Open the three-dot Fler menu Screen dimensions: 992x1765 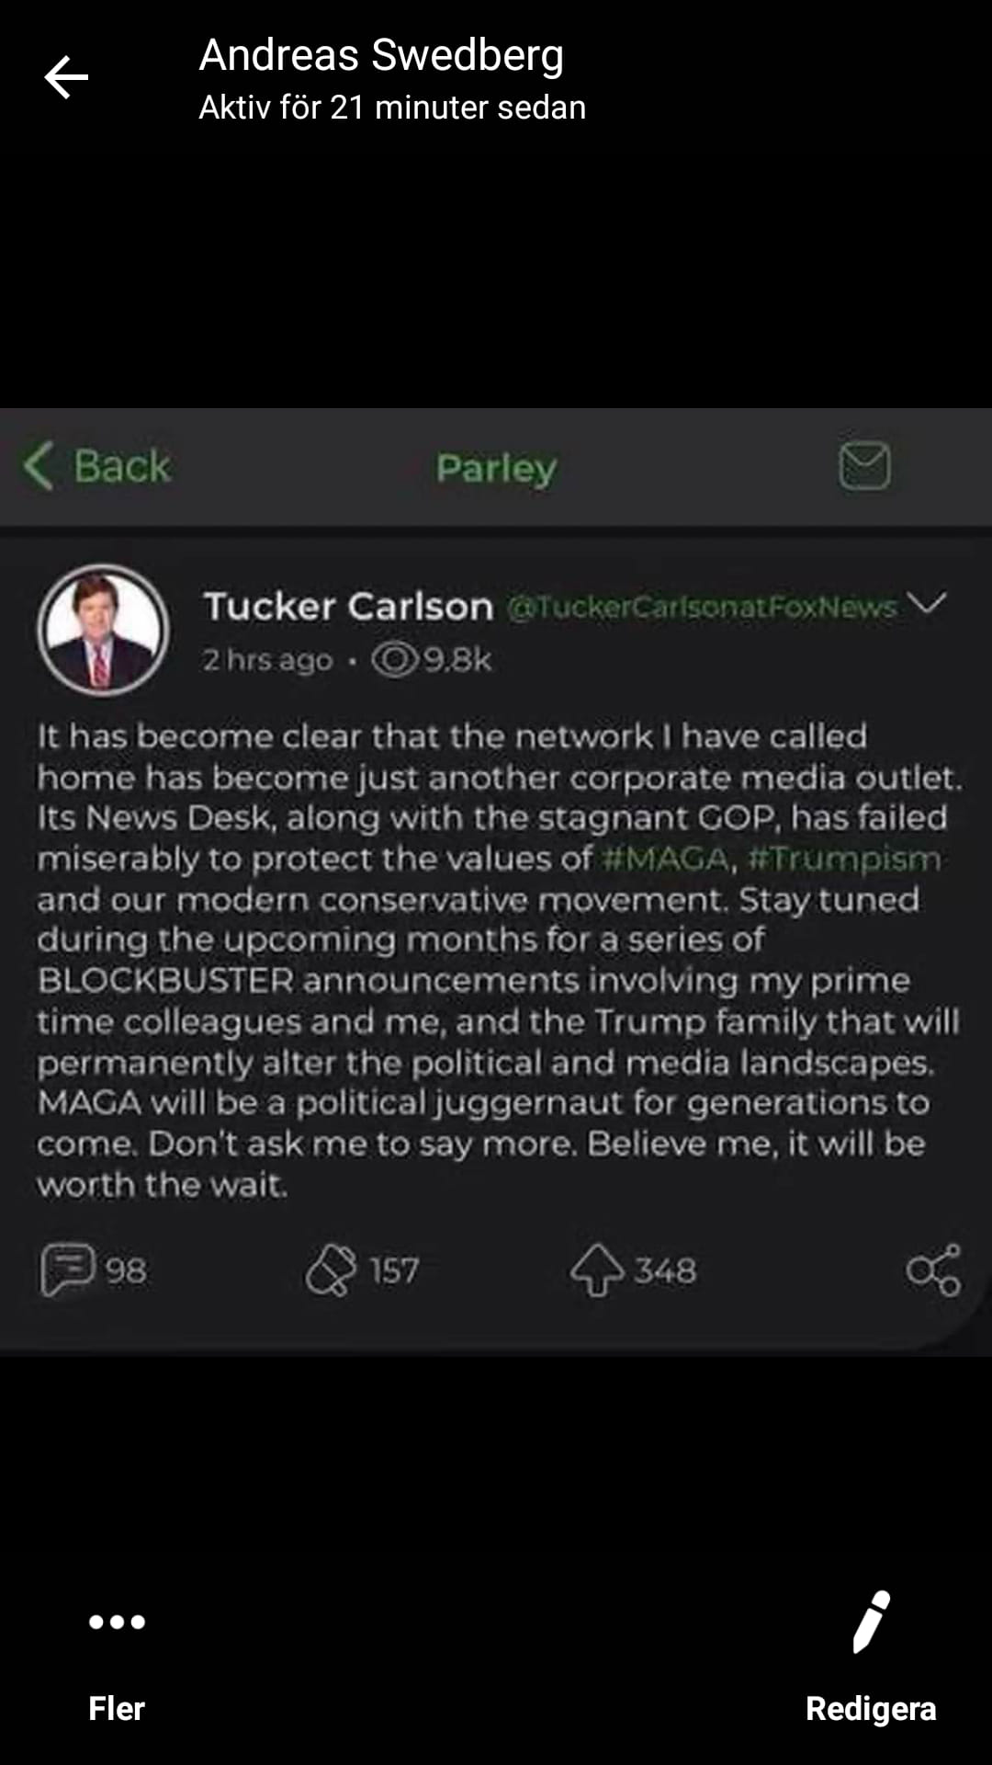click(x=117, y=1622)
